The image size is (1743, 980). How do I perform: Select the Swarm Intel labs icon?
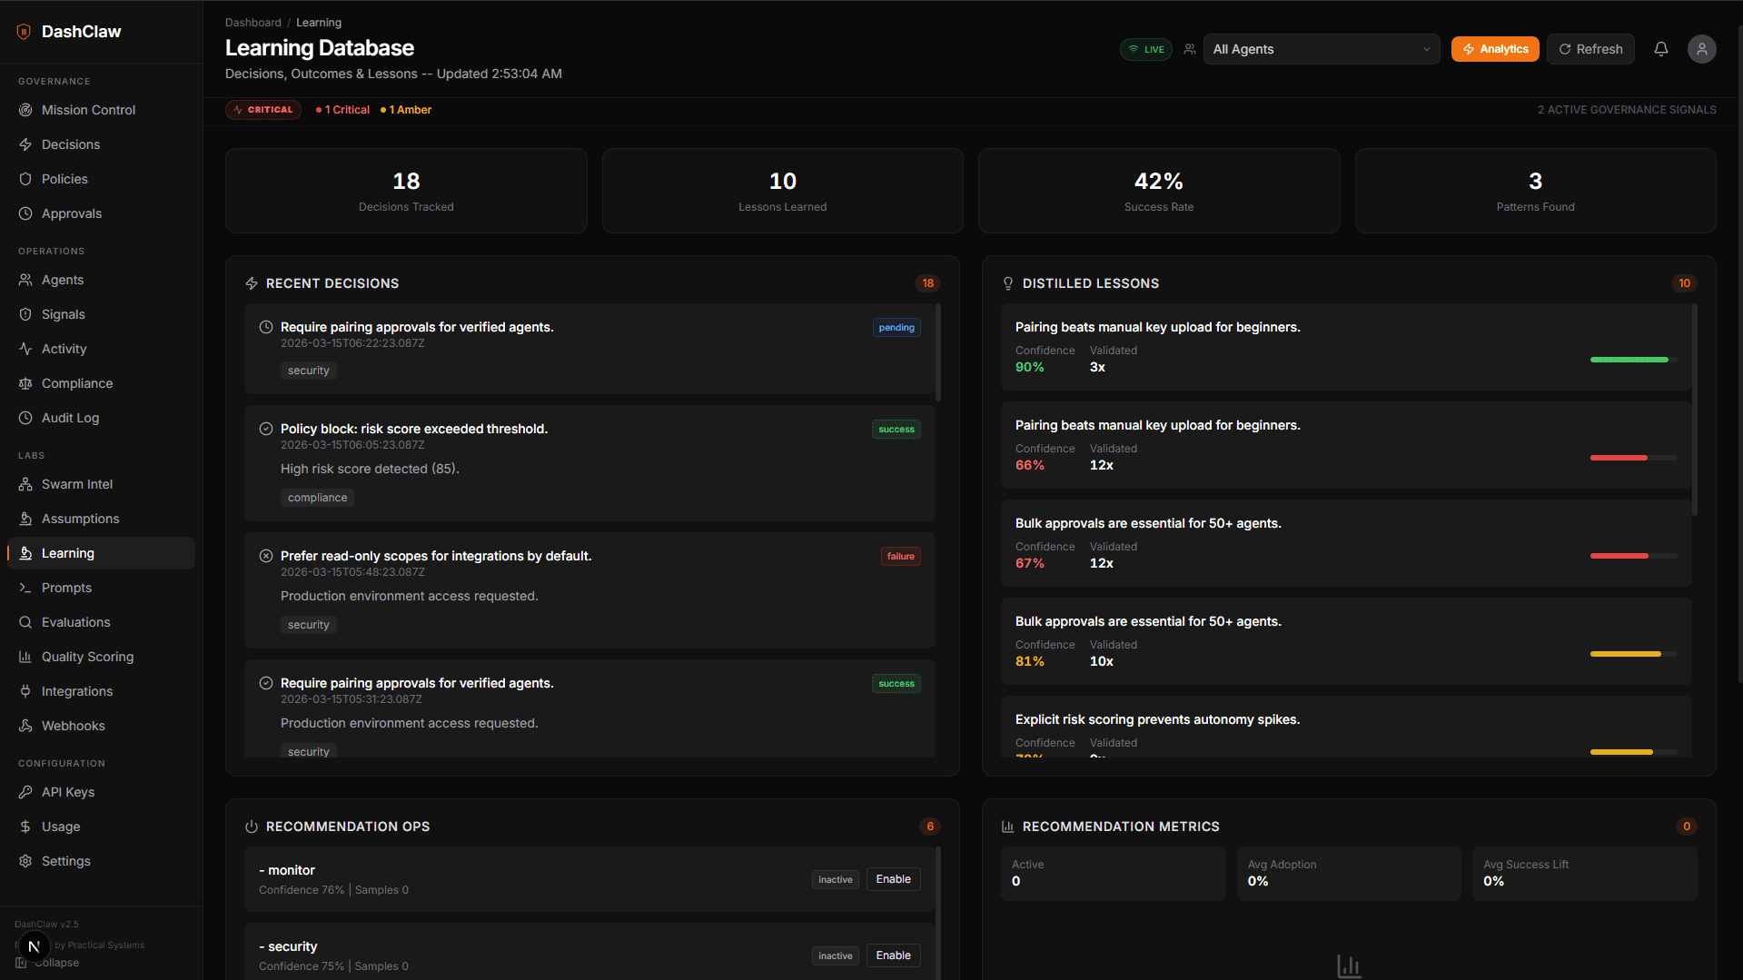[25, 484]
